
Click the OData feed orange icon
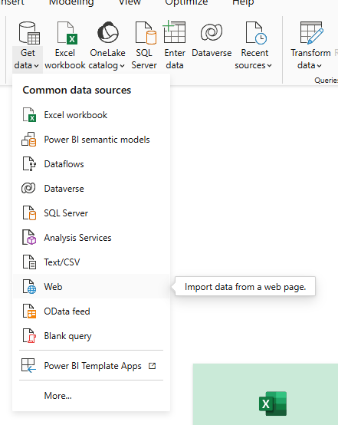pyautogui.click(x=29, y=311)
